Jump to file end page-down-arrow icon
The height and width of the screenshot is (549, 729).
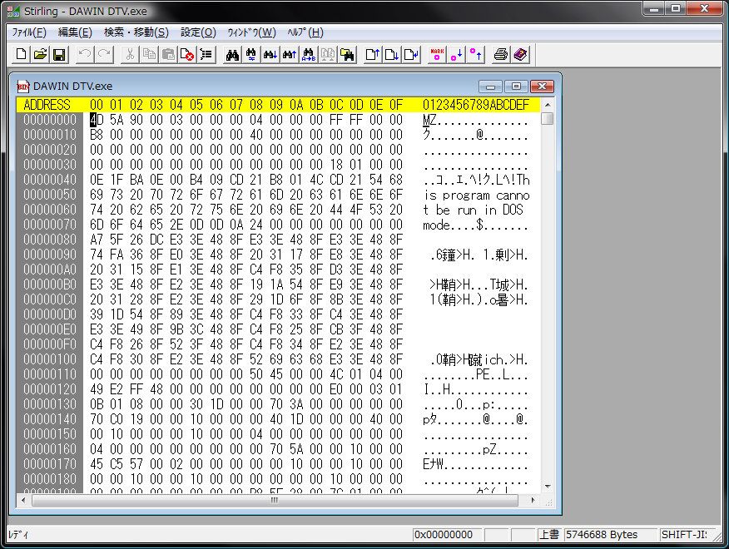(392, 55)
